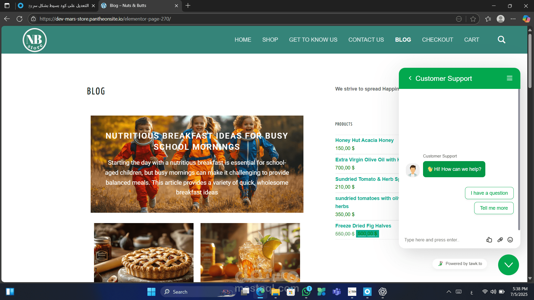Screen dimensions: 534x300
Task: Switch to the Arabic-titled browser tab
Action: [x=58, y=6]
